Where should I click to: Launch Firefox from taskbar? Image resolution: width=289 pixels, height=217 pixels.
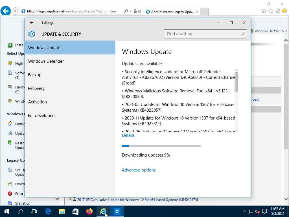click(x=89, y=211)
